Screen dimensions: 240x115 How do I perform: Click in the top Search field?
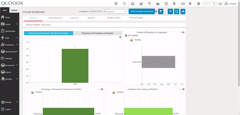(x=209, y=4)
